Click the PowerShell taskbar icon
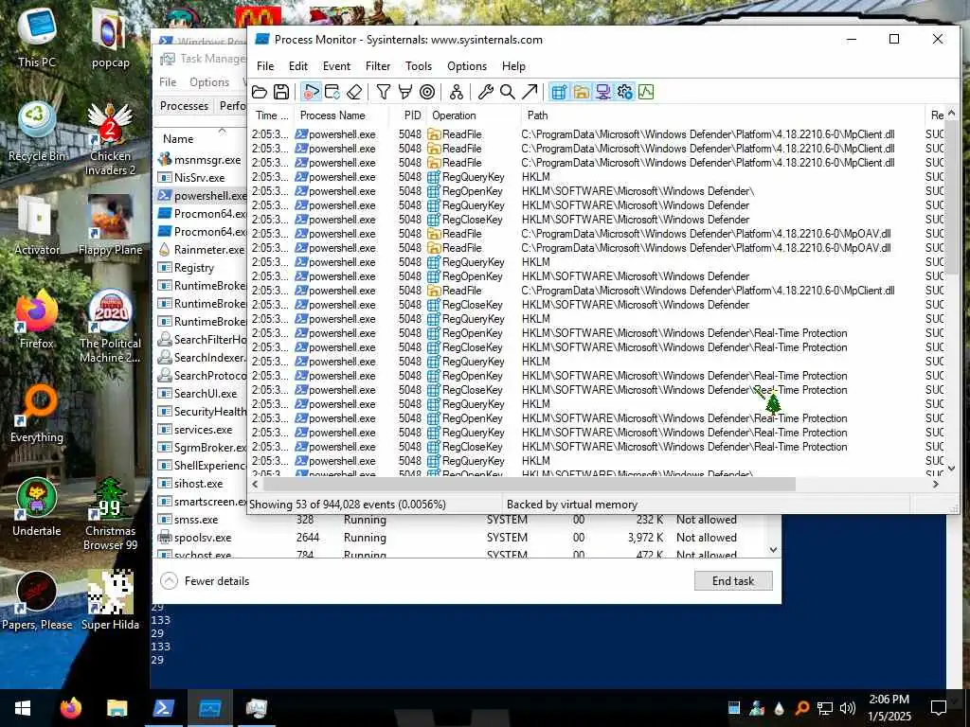Image resolution: width=970 pixels, height=727 pixels. click(x=163, y=708)
